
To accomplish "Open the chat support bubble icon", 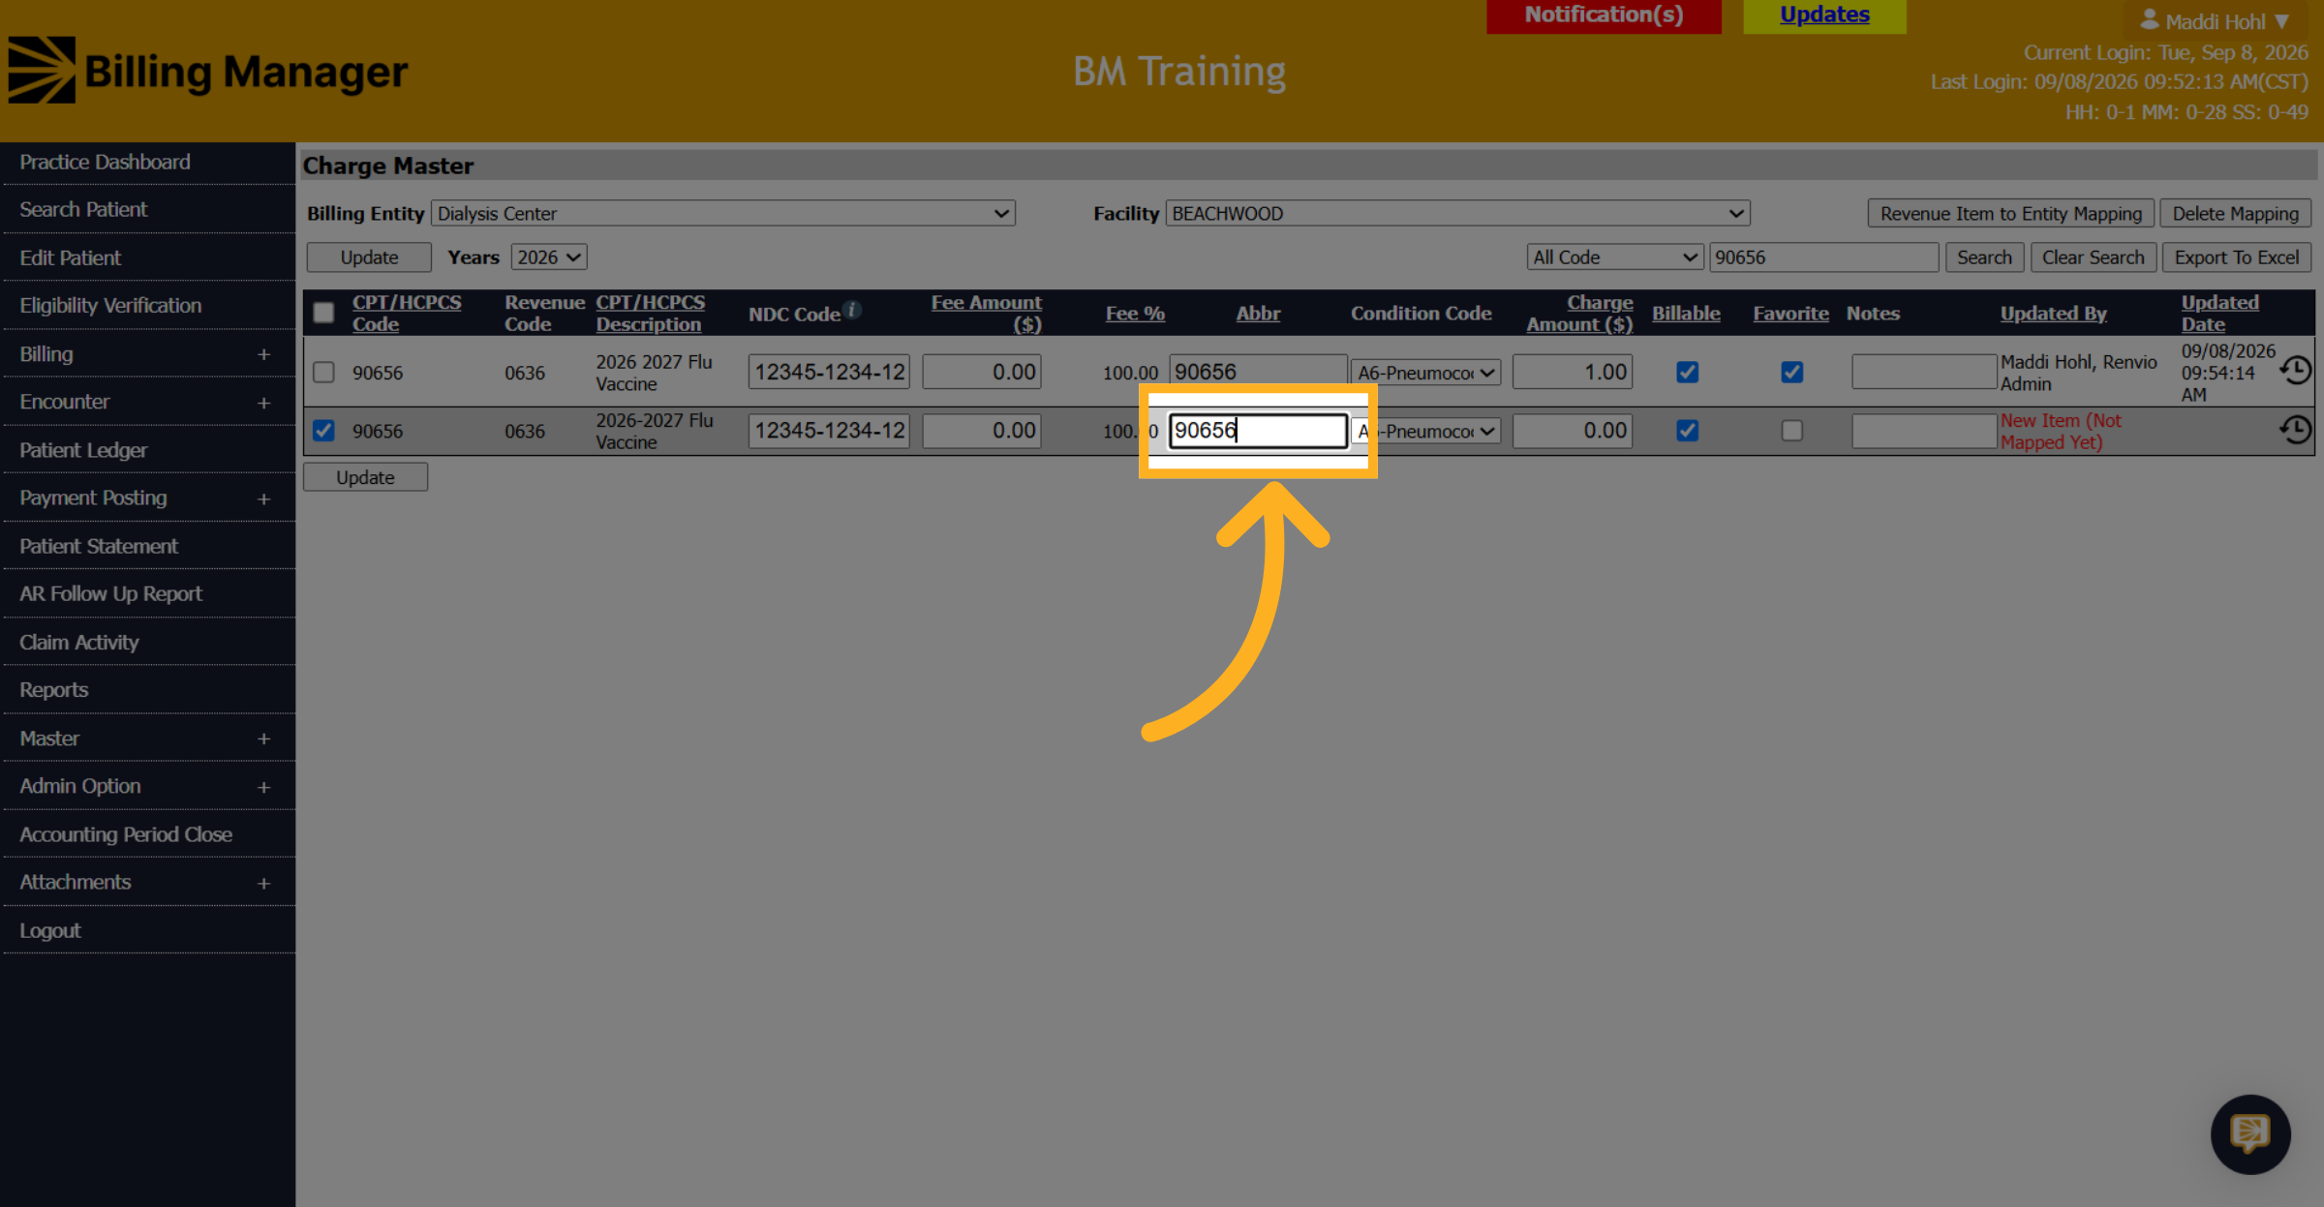I will 2249,1133.
